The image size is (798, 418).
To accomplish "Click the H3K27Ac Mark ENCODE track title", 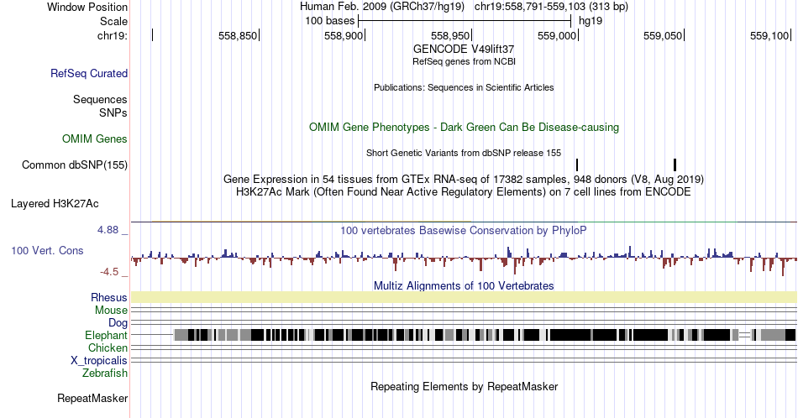I will 464,191.
